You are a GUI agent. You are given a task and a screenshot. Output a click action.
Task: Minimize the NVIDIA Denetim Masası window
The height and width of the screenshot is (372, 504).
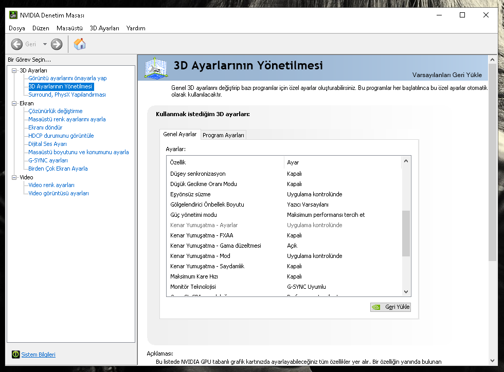coord(439,15)
